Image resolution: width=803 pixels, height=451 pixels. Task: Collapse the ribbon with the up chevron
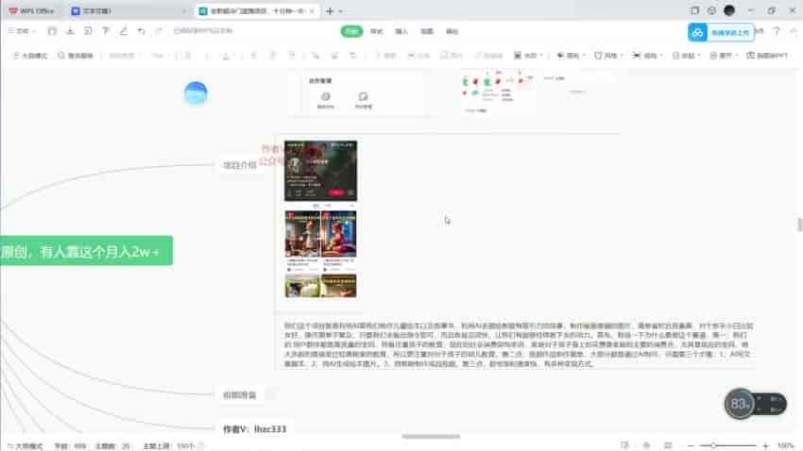[x=794, y=32]
